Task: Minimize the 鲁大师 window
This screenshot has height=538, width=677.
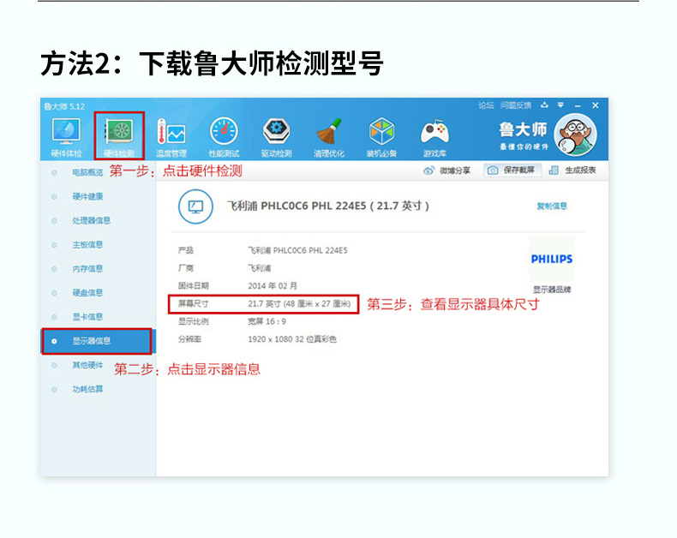Action: coord(578,105)
